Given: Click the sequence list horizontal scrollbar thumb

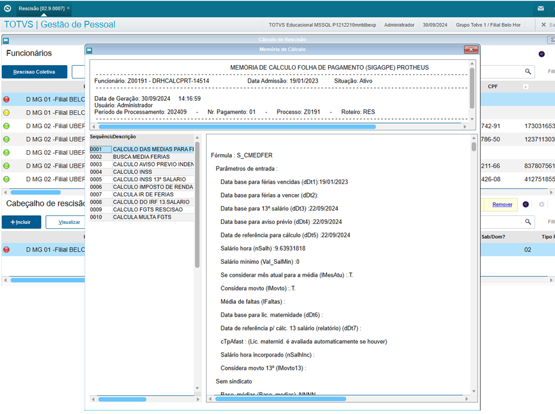Looking at the screenshot, I should [x=122, y=399].
